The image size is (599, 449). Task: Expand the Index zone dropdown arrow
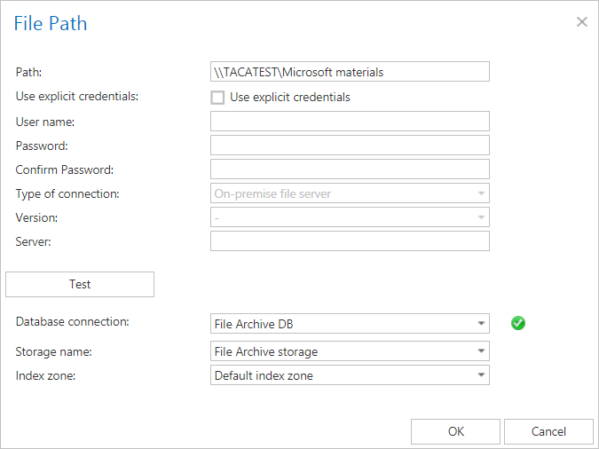[x=481, y=375]
